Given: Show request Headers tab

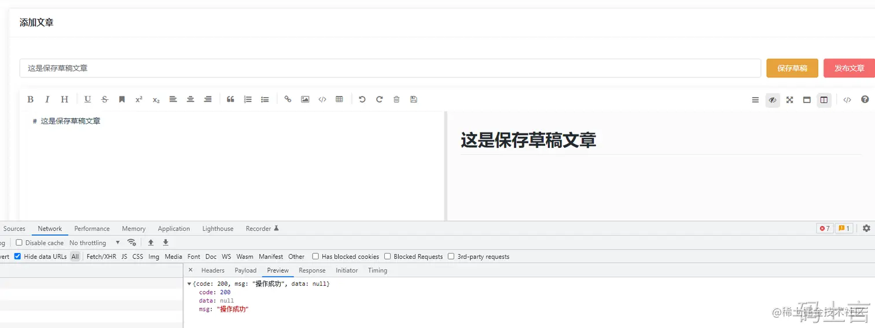Looking at the screenshot, I should click(x=213, y=270).
